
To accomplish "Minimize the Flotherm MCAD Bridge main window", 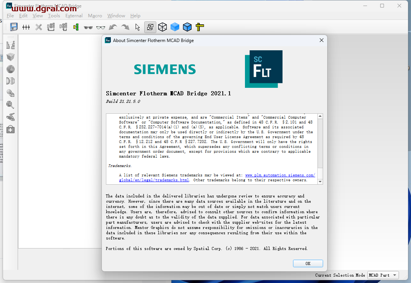I will (x=365, y=6).
